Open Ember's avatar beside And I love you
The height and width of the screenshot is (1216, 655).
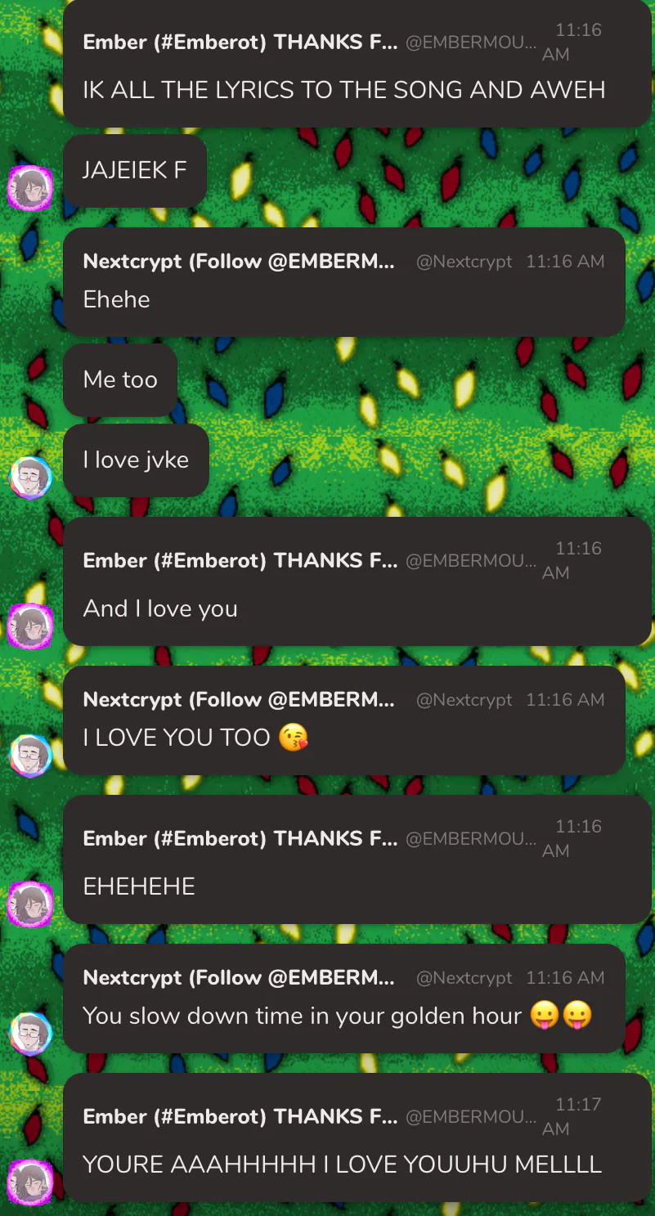pyautogui.click(x=30, y=626)
